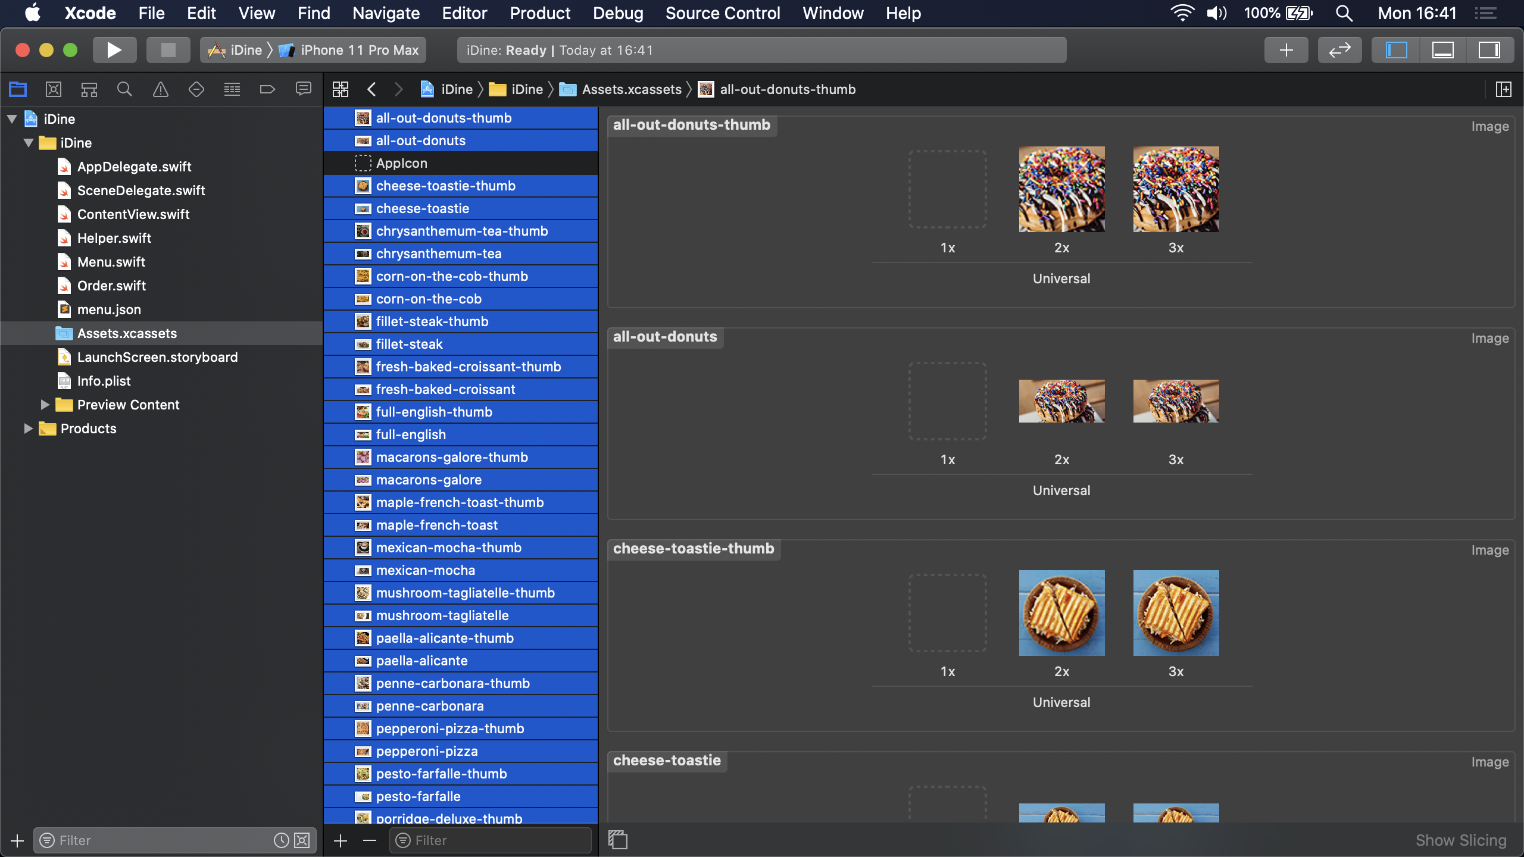Open the Breakpoint navigator icon

267,89
